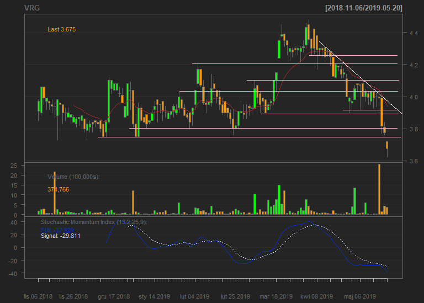
Task: Click the 'mar 18 2019' date label
Action: [276, 296]
